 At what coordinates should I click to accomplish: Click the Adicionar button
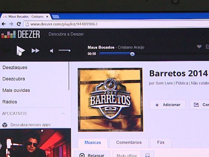[168, 105]
